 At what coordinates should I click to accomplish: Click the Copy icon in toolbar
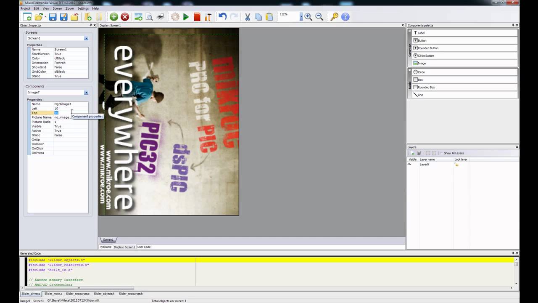[x=258, y=17]
